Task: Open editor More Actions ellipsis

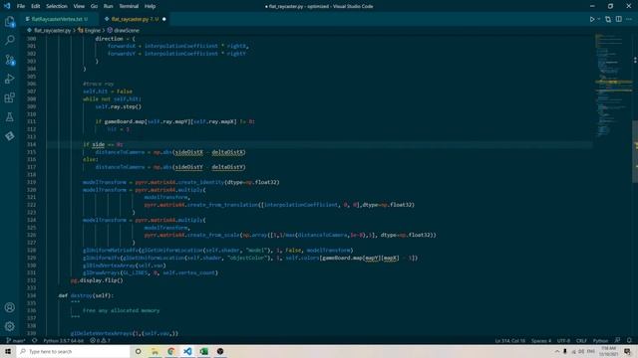Action: tap(629, 19)
